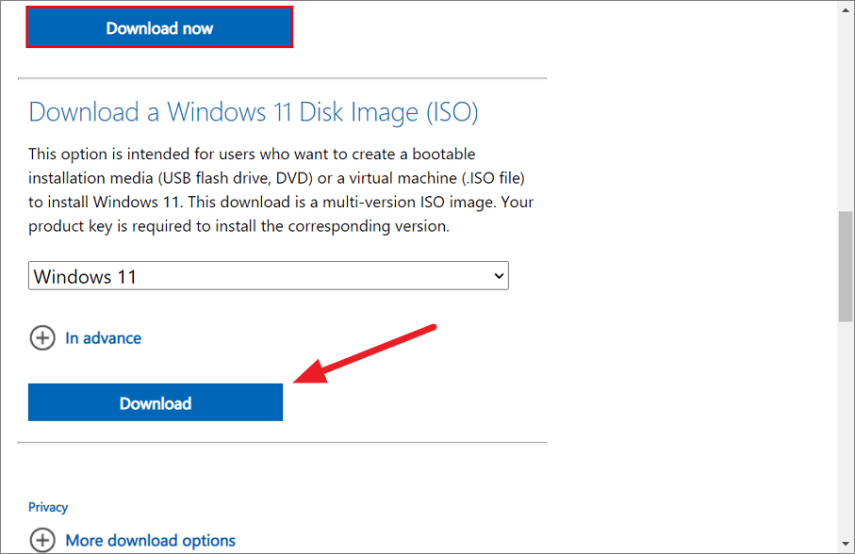
Task: Click the scrollbar up arrow
Action: pos(846,9)
